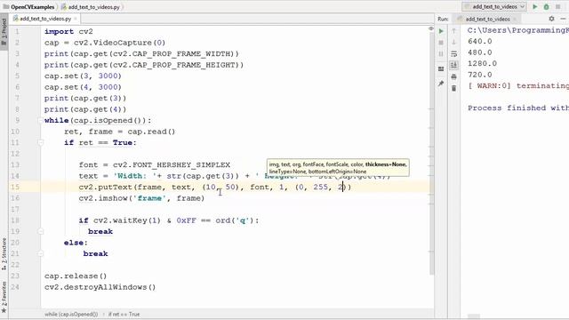Pin the Run tab

click(441, 84)
